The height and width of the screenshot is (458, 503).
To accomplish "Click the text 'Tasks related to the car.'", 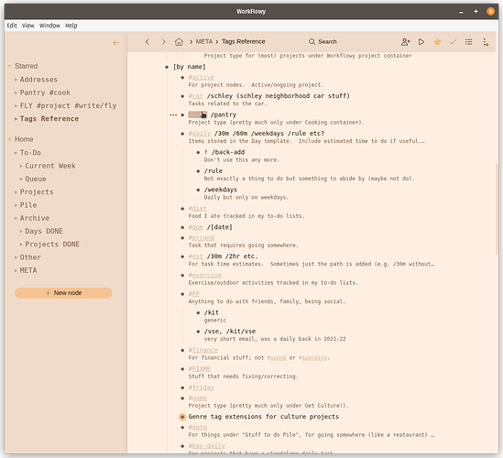I will tap(227, 104).
